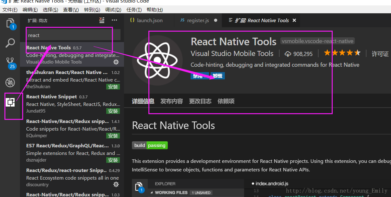The image size is (391, 197).
Task: Open the Debug view in activity bar
Action: pos(10,83)
